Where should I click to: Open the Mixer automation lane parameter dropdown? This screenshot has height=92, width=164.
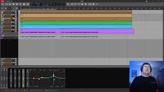click(10, 36)
